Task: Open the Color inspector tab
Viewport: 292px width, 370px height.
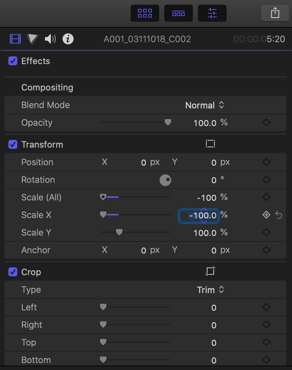Action: (33, 39)
